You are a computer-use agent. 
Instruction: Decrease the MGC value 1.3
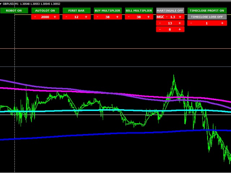[167, 17]
